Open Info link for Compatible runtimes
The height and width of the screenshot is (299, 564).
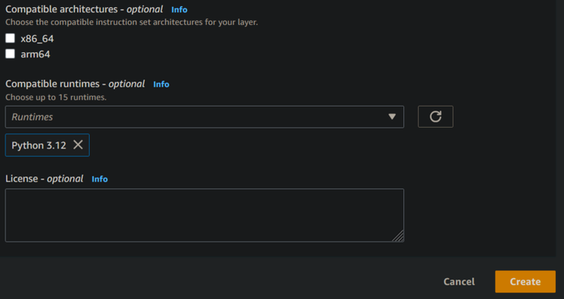coord(162,84)
